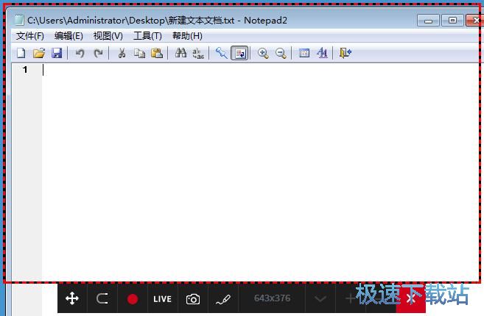The height and width of the screenshot is (316, 484).
Task: Open the font customize icon
Action: click(322, 53)
